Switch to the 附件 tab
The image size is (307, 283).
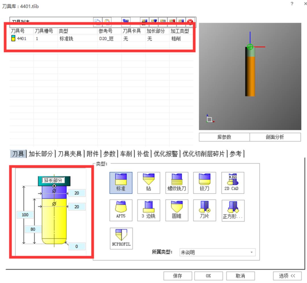[x=93, y=154]
